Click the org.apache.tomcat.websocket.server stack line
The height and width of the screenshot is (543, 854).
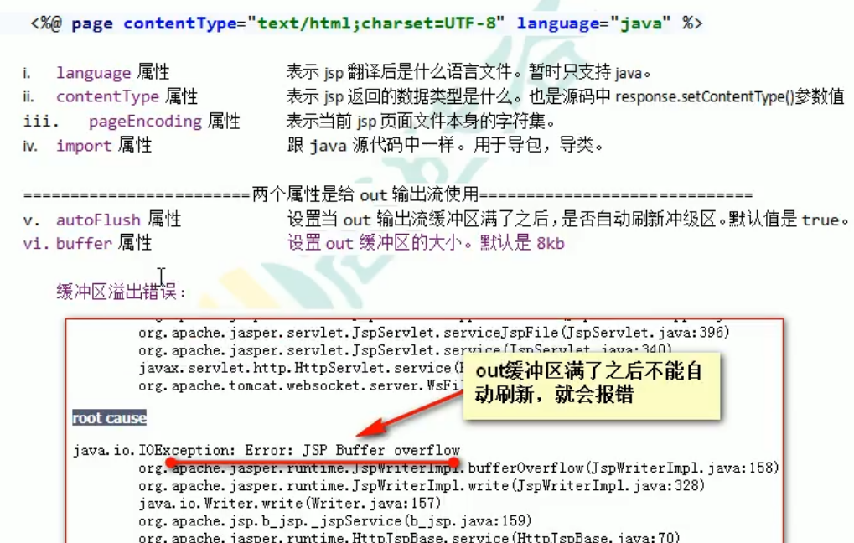point(299,385)
